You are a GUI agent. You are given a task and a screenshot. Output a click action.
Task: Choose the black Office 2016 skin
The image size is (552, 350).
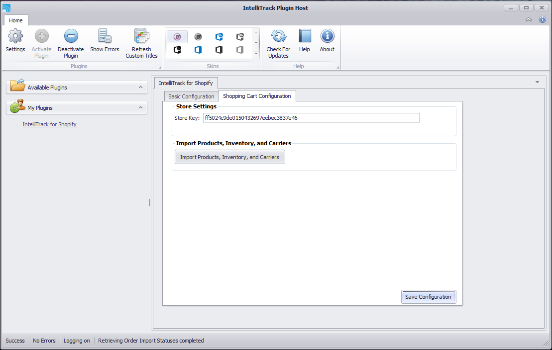coord(177,50)
